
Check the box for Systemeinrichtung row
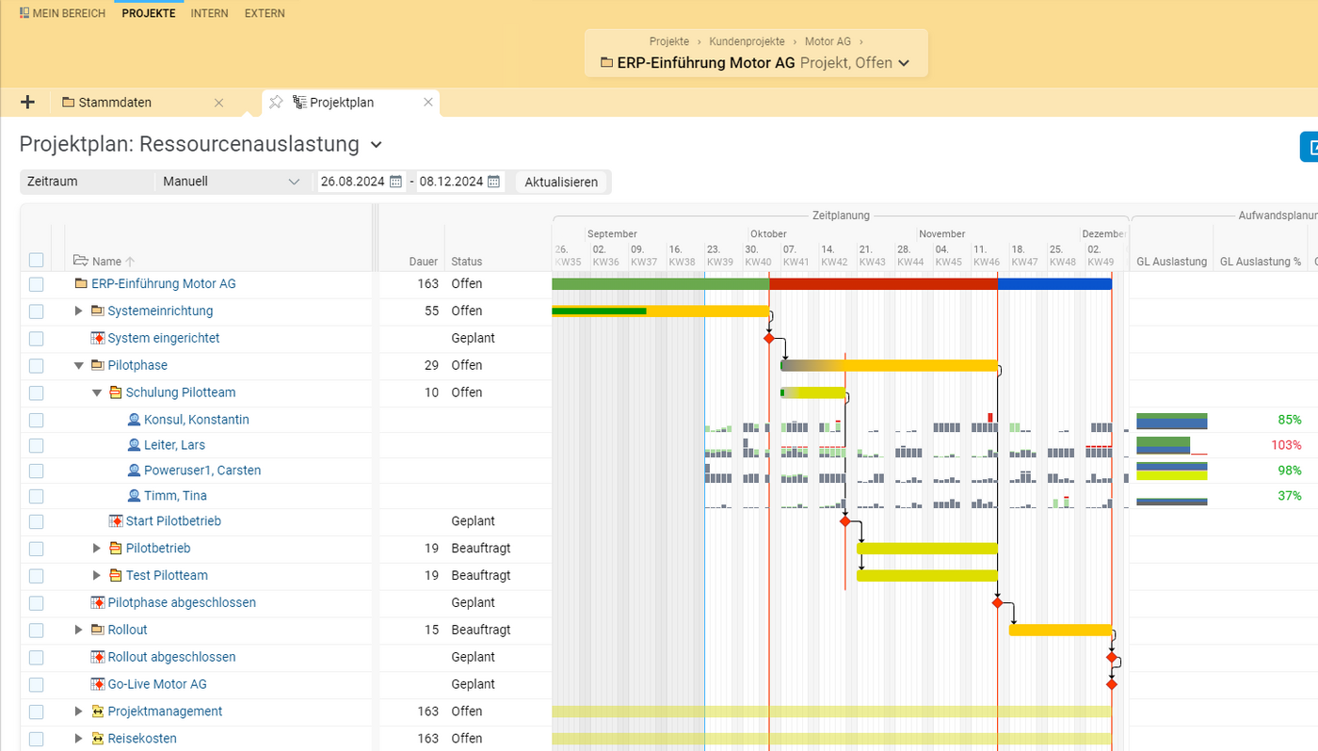(36, 312)
